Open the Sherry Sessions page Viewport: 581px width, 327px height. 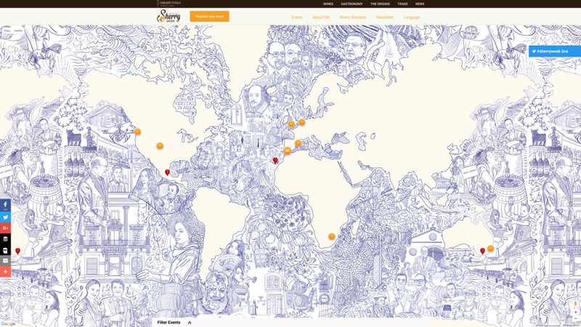pyautogui.click(x=353, y=17)
